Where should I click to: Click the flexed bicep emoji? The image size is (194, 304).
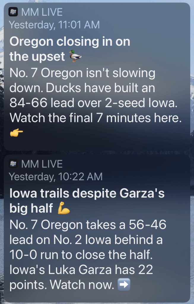tap(64, 209)
